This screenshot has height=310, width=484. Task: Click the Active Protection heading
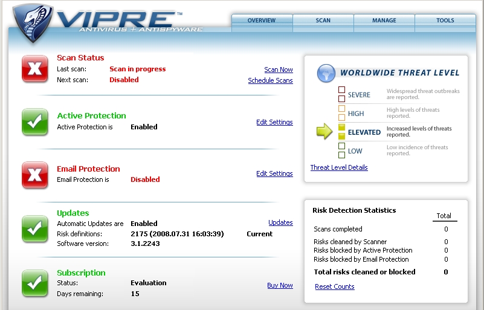pos(92,116)
